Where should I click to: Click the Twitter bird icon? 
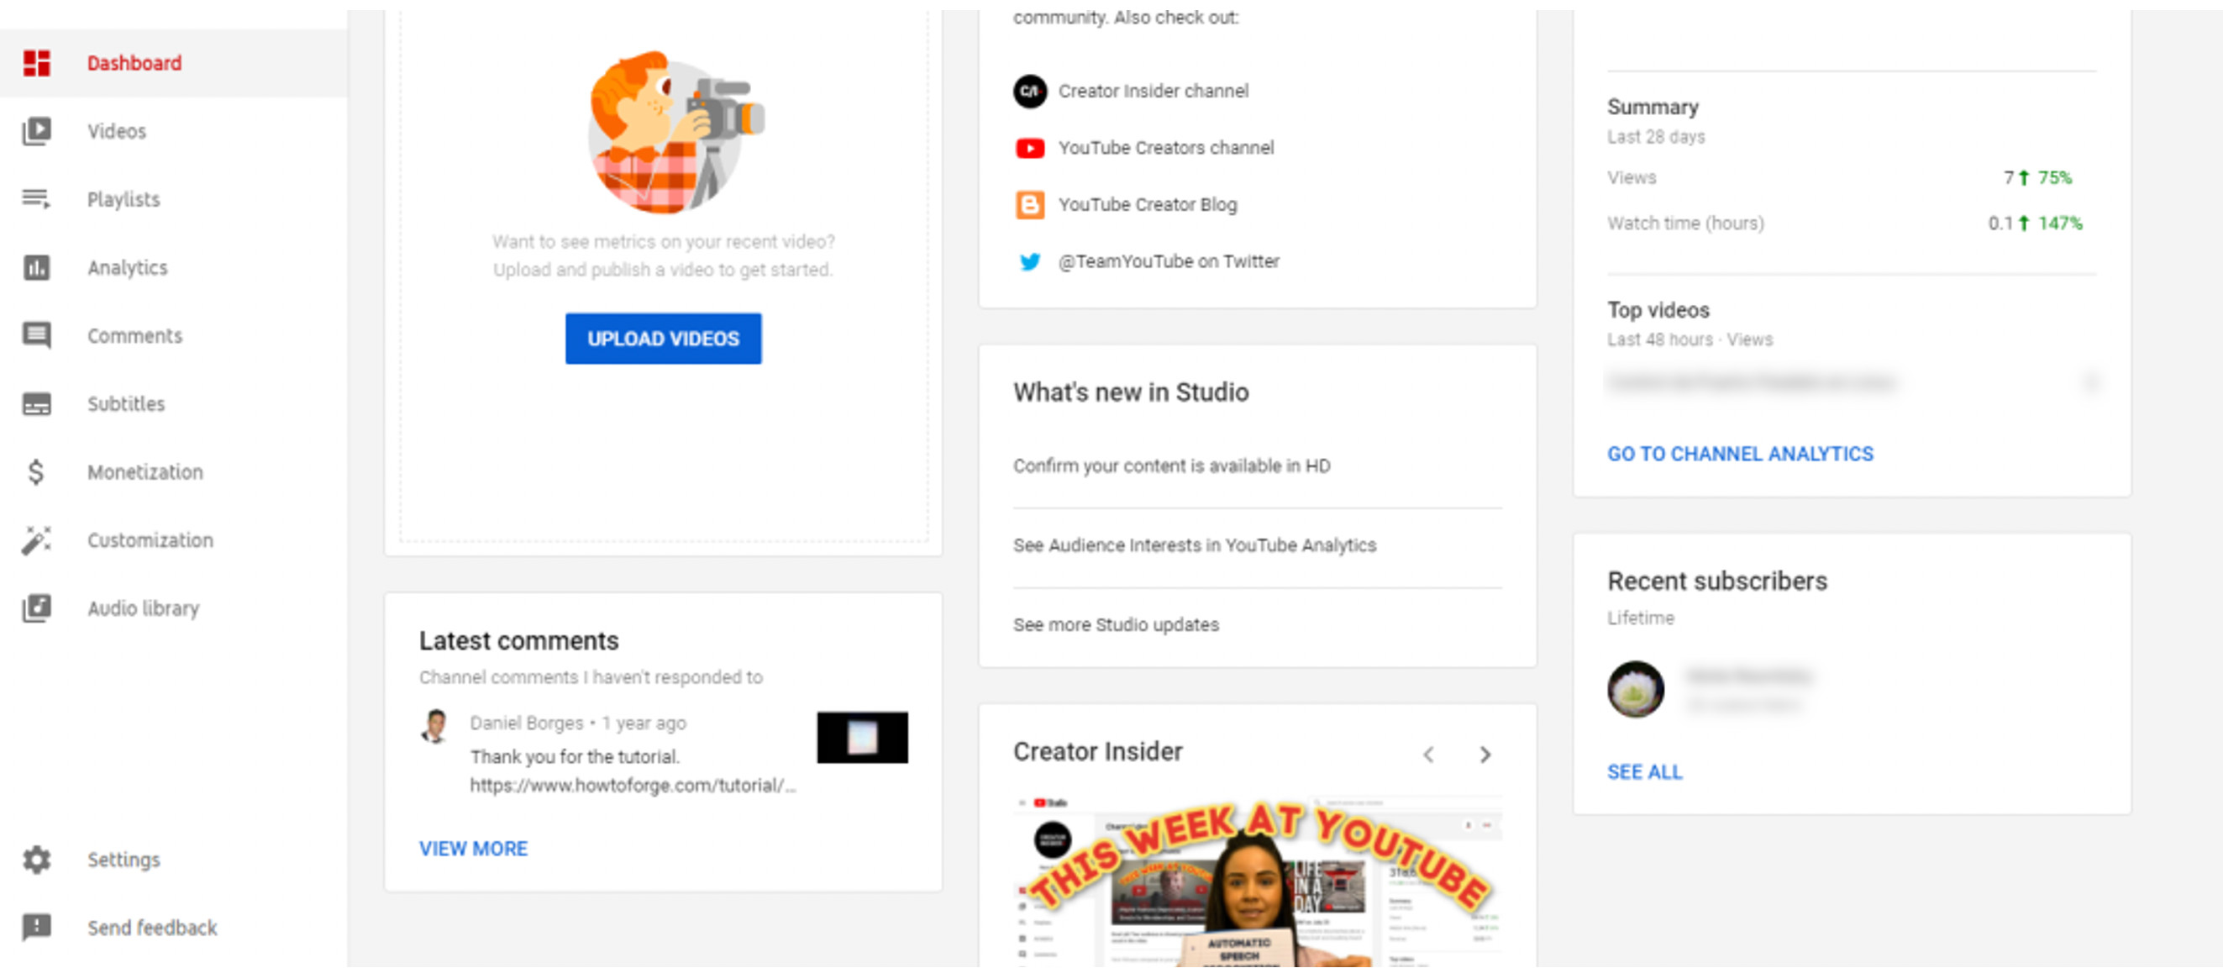click(1029, 261)
